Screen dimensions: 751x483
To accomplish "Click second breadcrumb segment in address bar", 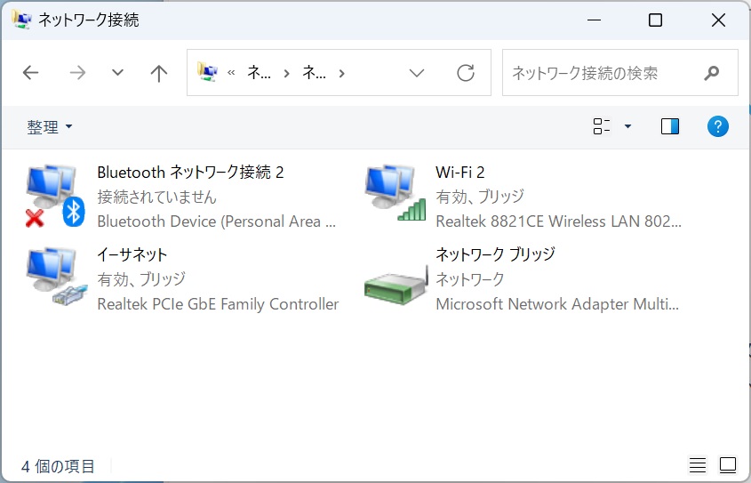I will [315, 73].
